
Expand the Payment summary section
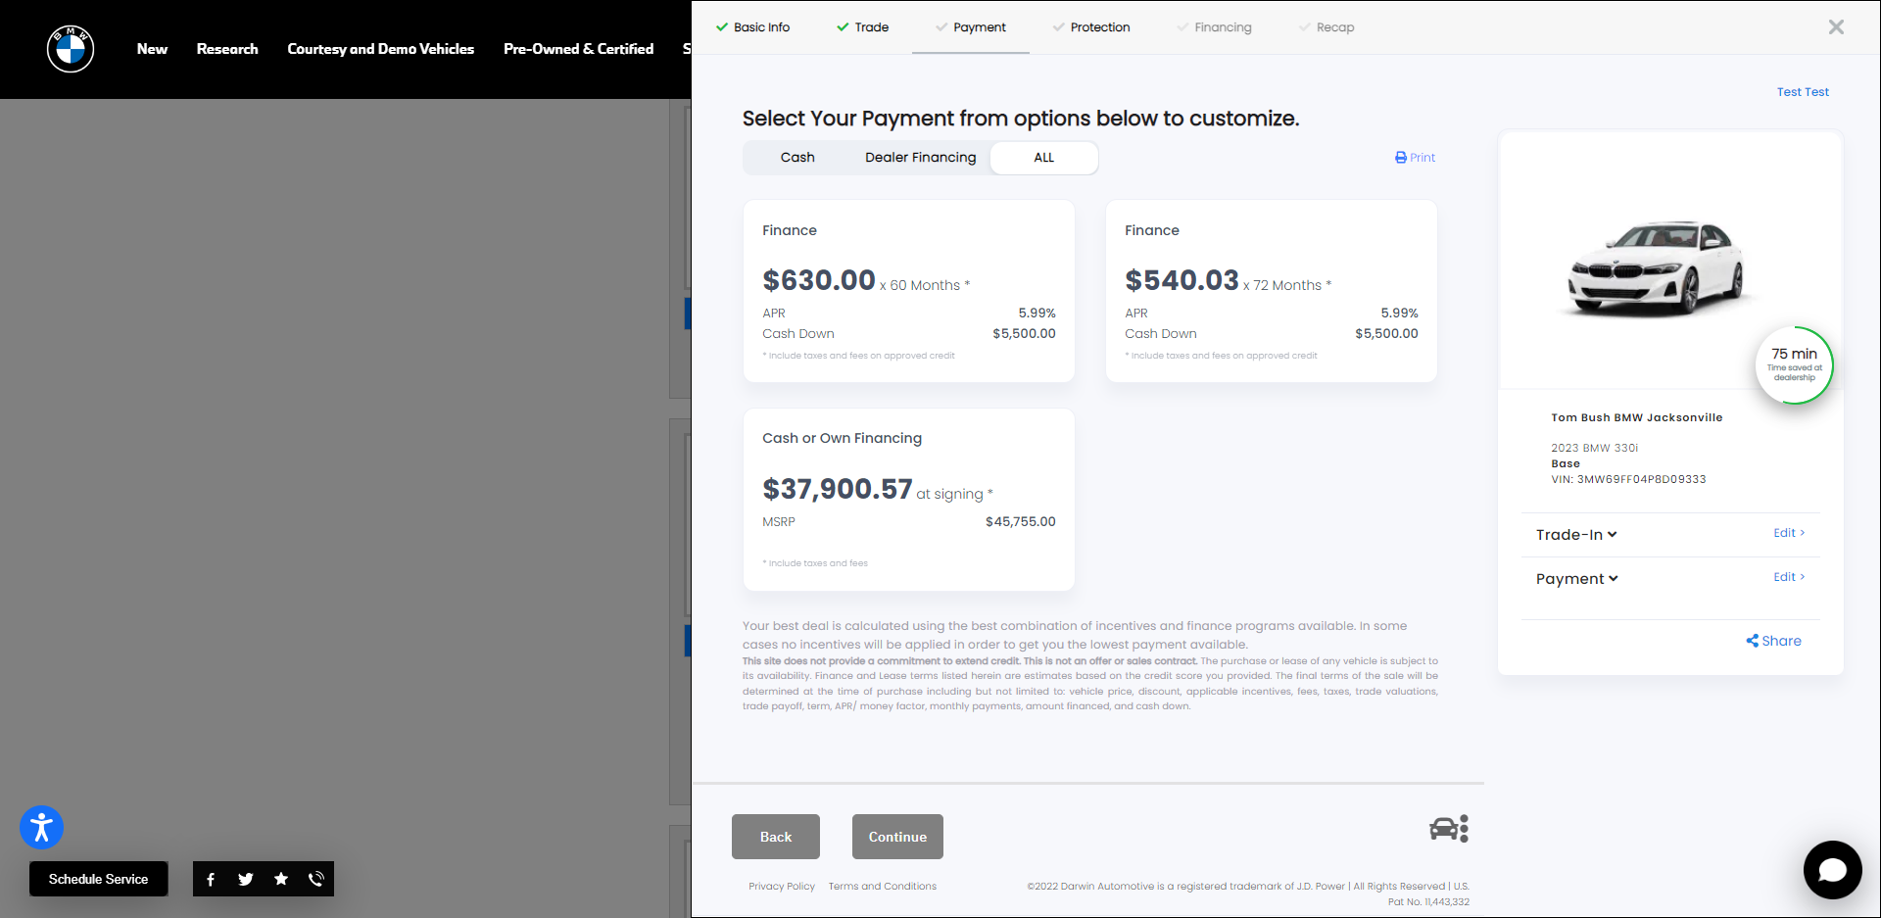(1576, 579)
